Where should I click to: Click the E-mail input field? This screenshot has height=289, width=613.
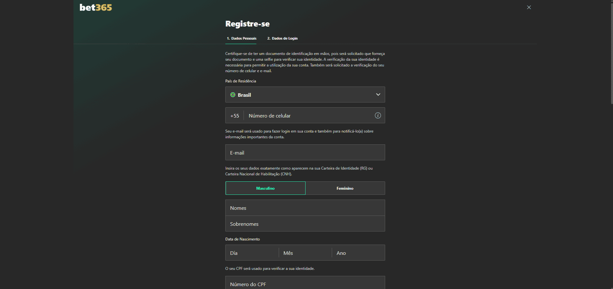[305, 152]
